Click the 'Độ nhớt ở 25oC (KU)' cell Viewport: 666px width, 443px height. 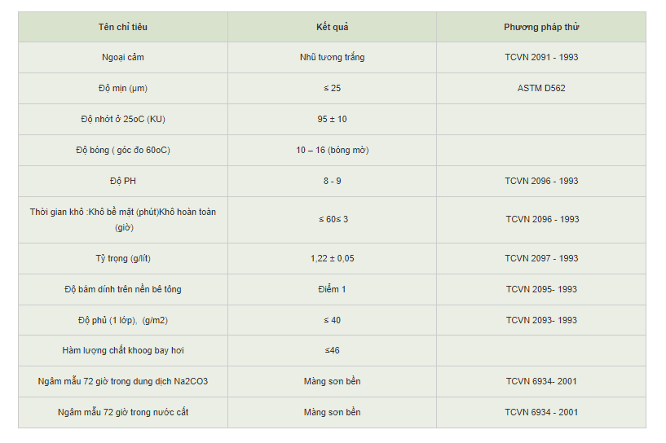[123, 119]
